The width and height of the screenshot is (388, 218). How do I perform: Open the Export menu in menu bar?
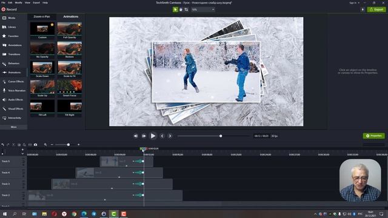click(x=36, y=2)
